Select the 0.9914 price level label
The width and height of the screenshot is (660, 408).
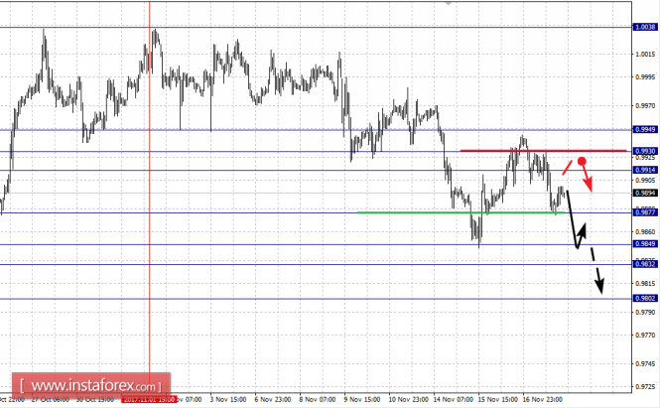pos(645,170)
